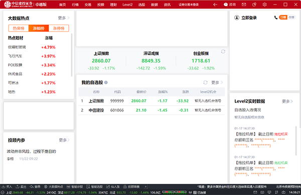The width and height of the screenshot is (301, 195).
Task: Select 中信建投 row in watchlist
Action: click(152, 110)
